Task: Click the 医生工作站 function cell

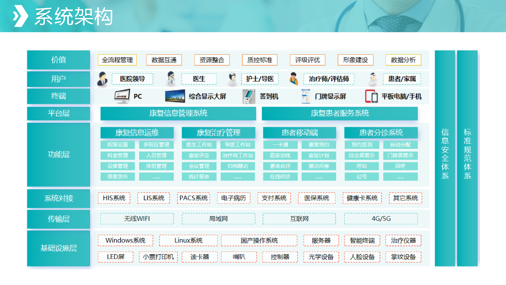Action: tap(199, 145)
